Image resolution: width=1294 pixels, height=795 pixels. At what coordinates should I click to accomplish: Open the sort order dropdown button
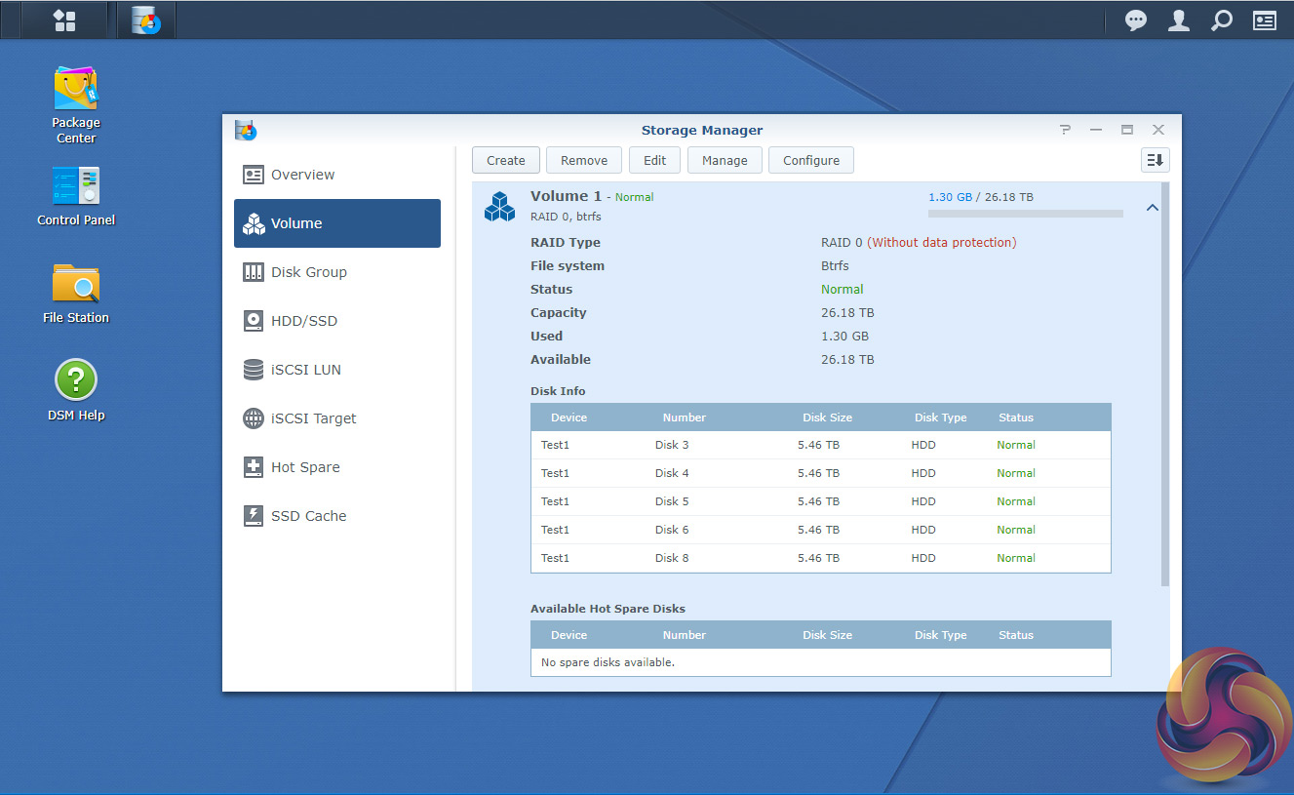(1155, 161)
